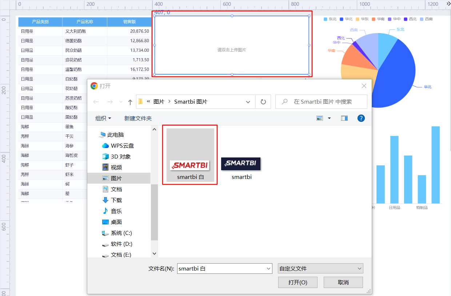Screen dimensions: 451x296
Task: Click 打开(O) button
Action: coord(298,282)
